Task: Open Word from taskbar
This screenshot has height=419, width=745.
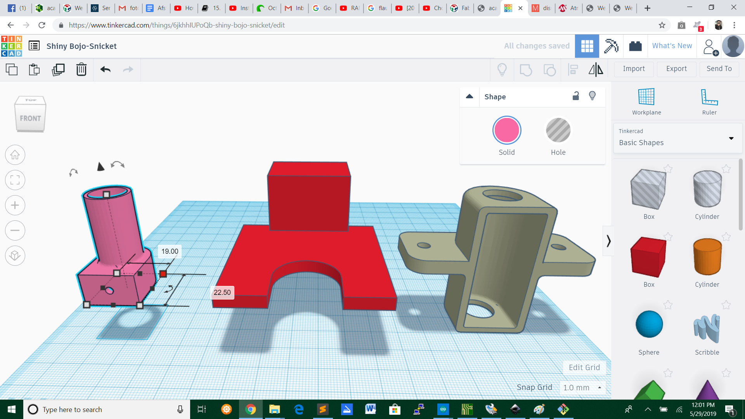Action: pyautogui.click(x=371, y=409)
